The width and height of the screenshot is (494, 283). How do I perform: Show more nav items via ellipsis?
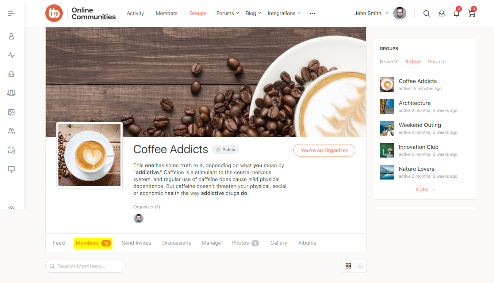point(313,13)
